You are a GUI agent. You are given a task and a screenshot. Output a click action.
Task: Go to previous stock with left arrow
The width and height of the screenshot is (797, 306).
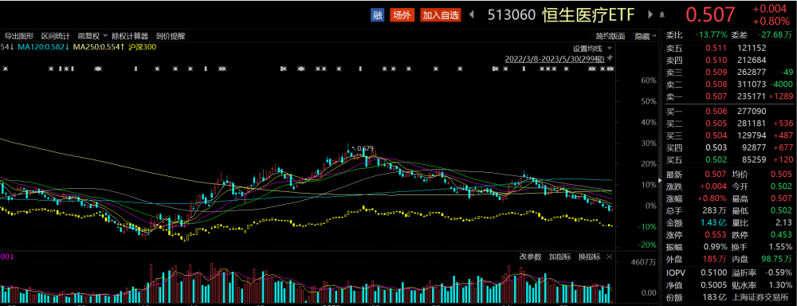(x=471, y=15)
